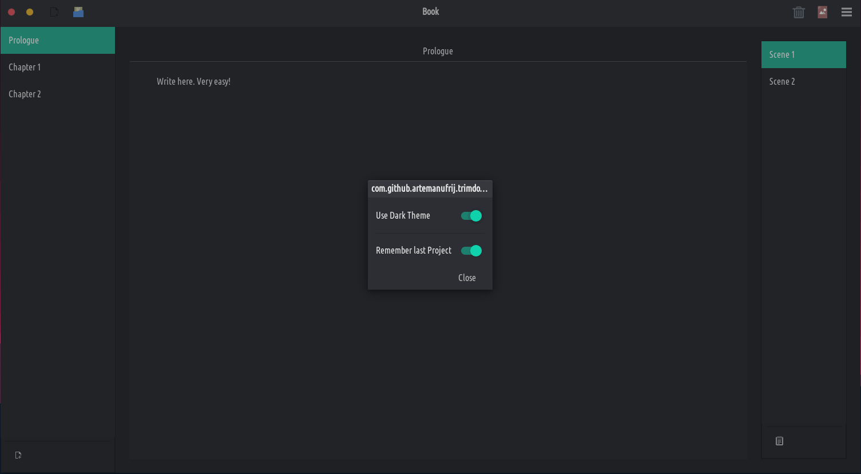Click the red close window dot

11,12
